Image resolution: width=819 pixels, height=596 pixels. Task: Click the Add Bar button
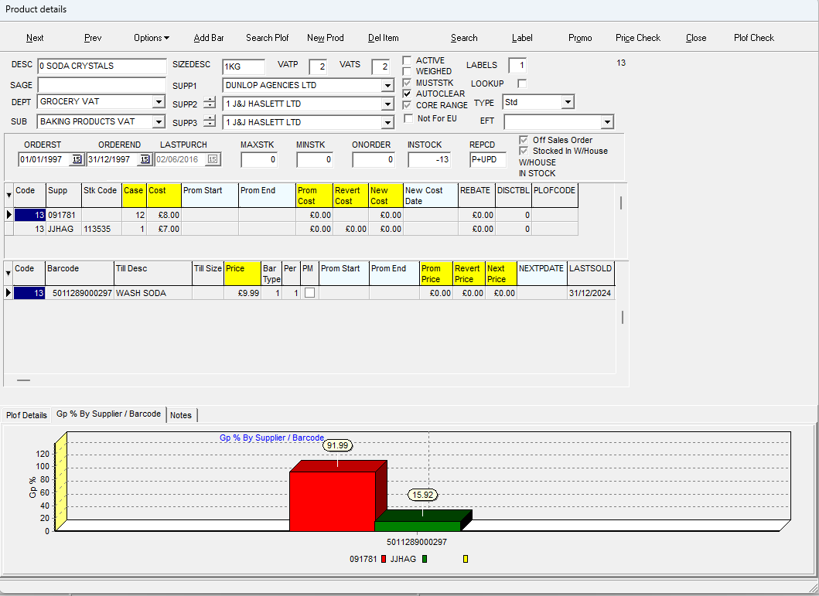tap(209, 38)
